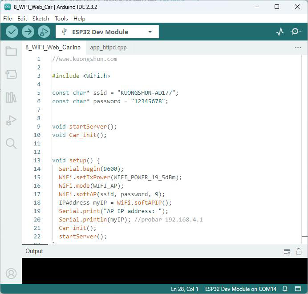Open the user account profile icon
This screenshot has height=294, width=308.
coord(11,274)
